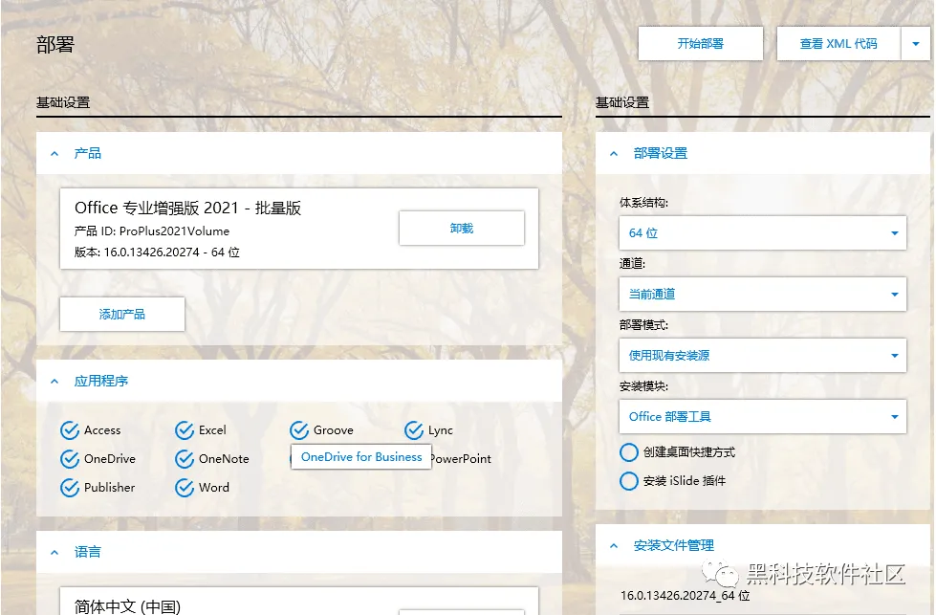
Task: Open the arrow menu beside 查看 XML 代码
Action: tap(916, 44)
